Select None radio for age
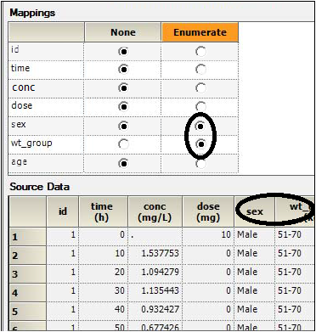Screen dimensions: 316x332 point(123,164)
